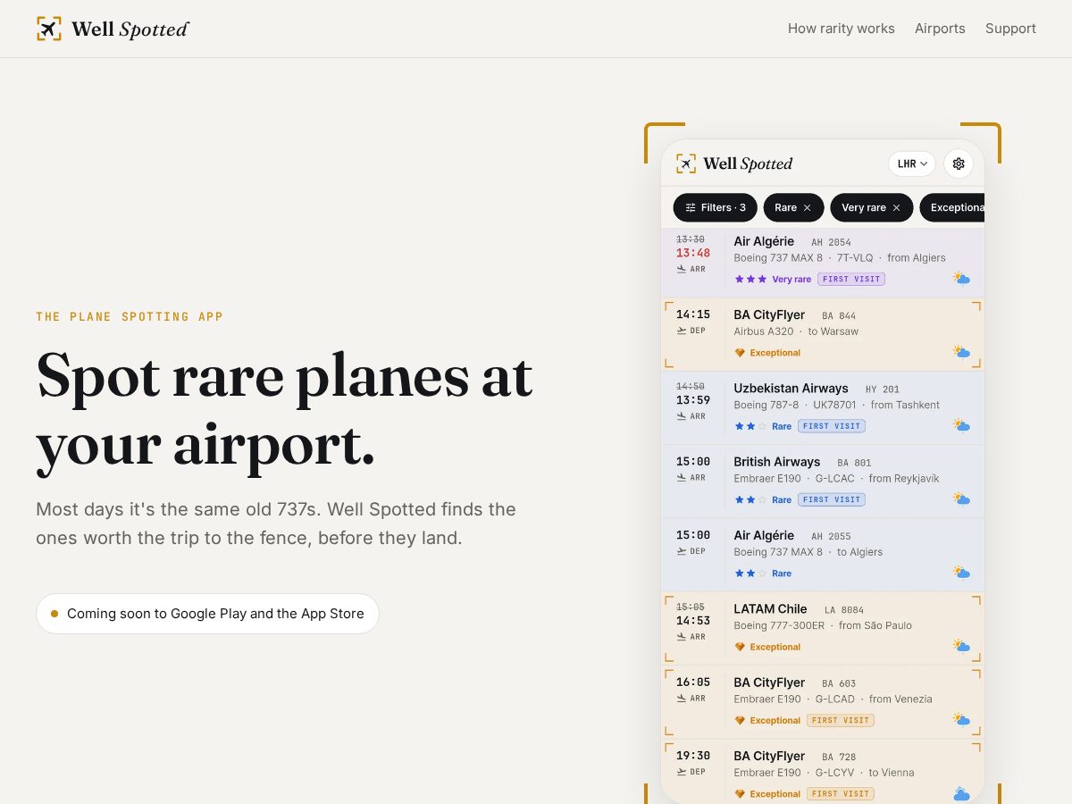This screenshot has width=1072, height=804.
Task: Click weather icon on AH 2055 row
Action: 961,572
